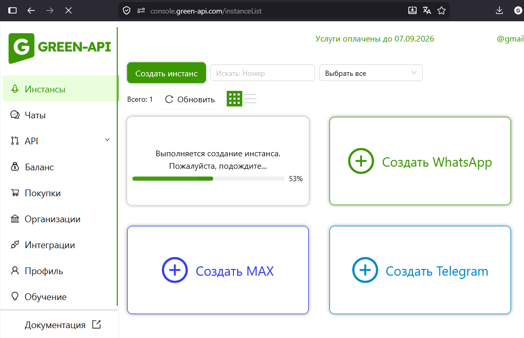Click the instance creation progress bar
The height and width of the screenshot is (338, 524).
tap(209, 179)
